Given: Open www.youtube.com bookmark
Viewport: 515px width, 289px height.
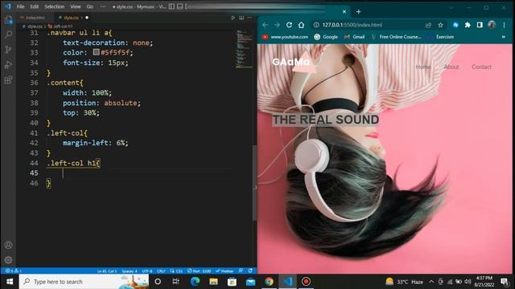Looking at the screenshot, I should pos(285,37).
